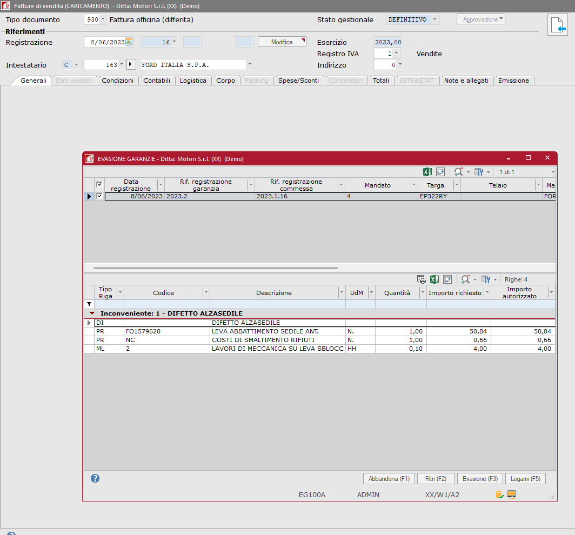
Task: Export the upper guarantees grid to Excel
Action: pyautogui.click(x=427, y=172)
